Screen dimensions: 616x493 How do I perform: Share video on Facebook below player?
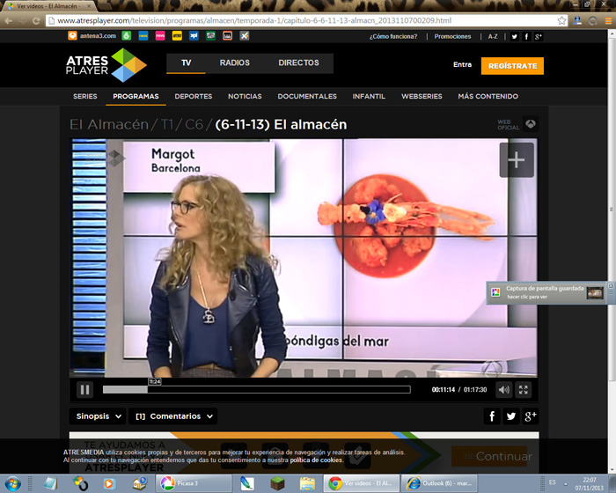point(492,416)
